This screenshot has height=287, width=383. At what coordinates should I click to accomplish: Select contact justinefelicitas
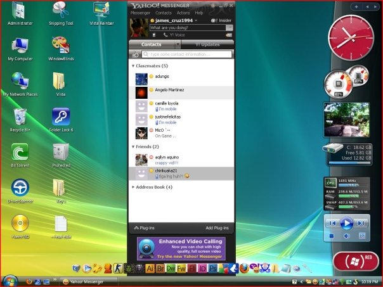pyautogui.click(x=181, y=119)
